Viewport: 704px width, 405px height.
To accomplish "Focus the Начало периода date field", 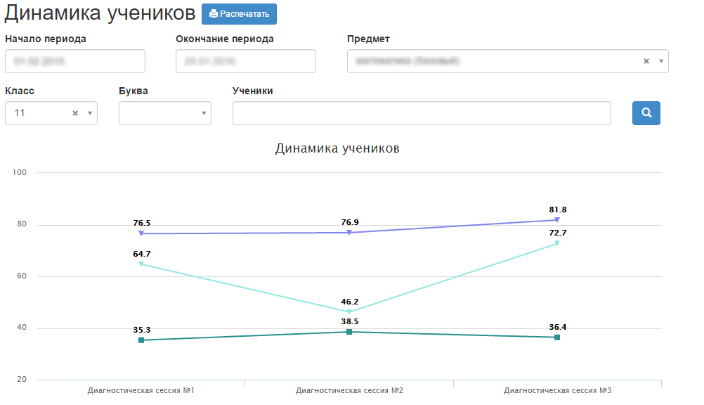I will tap(75, 61).
